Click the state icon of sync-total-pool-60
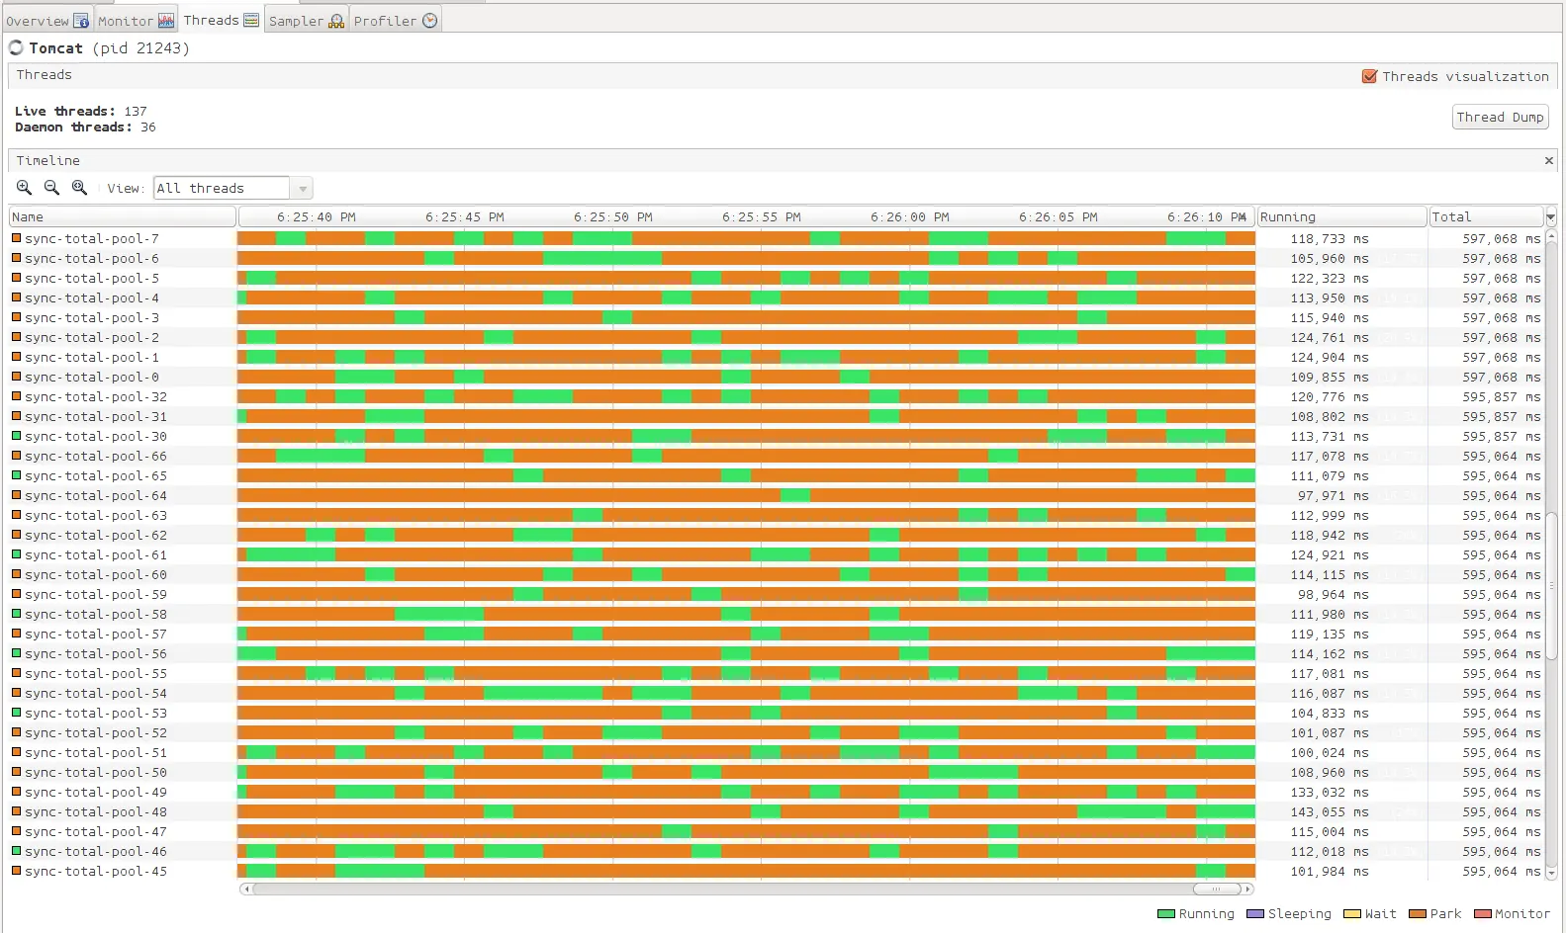1566x933 pixels. [x=16, y=573]
